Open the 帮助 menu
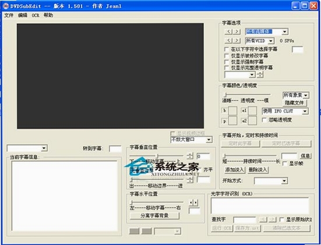321x245 pixels. click(x=48, y=15)
